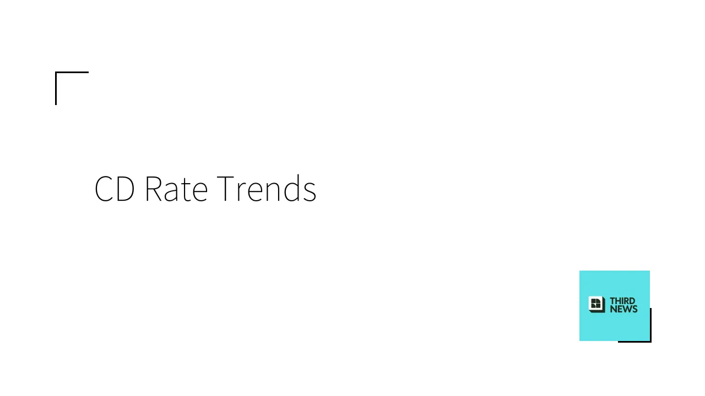The height and width of the screenshot is (396, 705).
Task: Click the word CD in the title
Action: 115,189
